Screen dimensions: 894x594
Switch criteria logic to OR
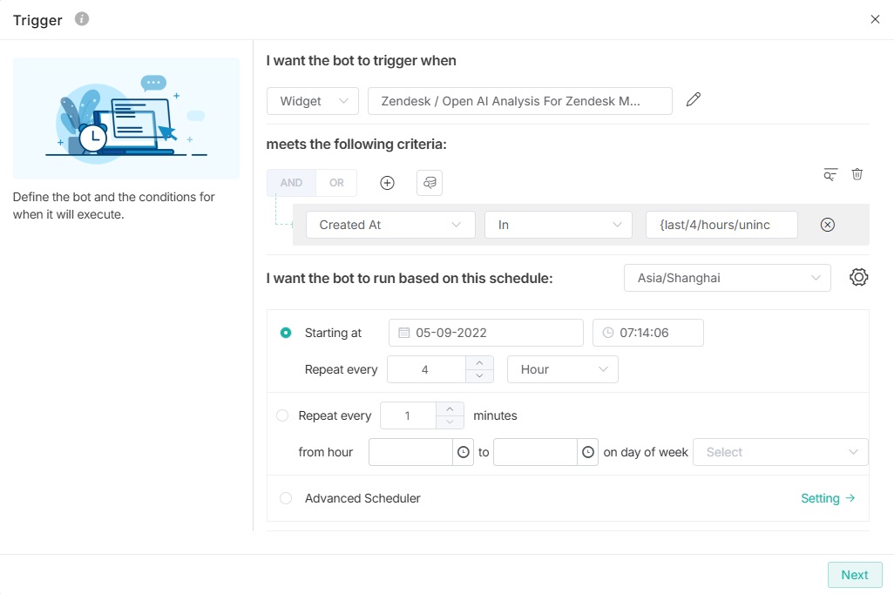tap(336, 183)
